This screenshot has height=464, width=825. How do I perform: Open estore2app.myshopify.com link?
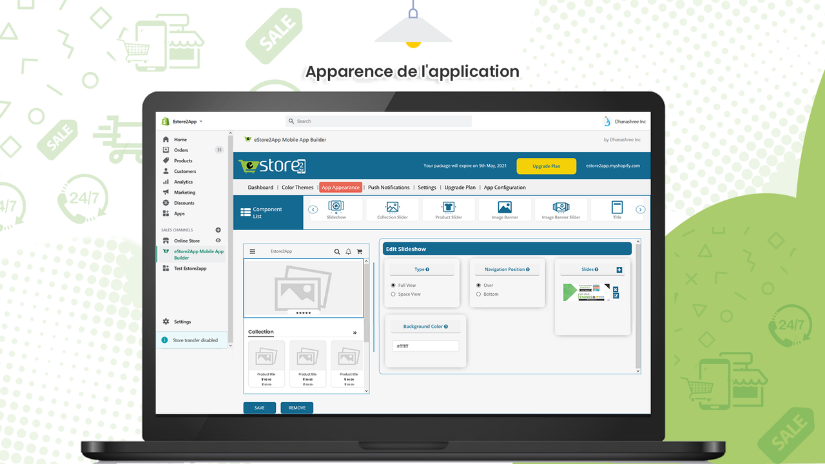point(613,166)
